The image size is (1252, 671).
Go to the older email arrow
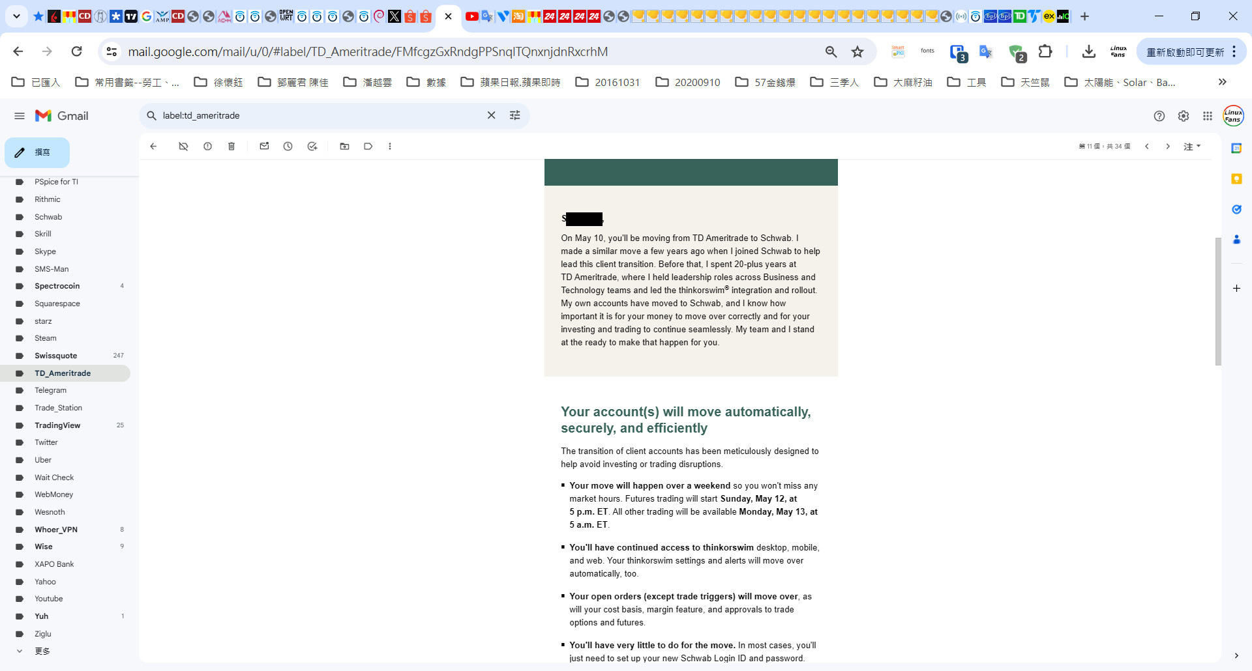[1168, 147]
